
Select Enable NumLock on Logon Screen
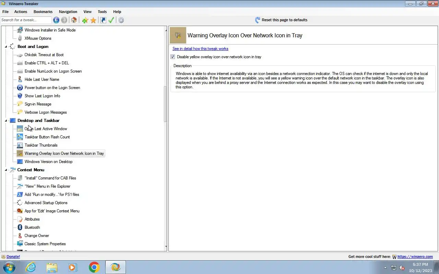[x=53, y=71]
